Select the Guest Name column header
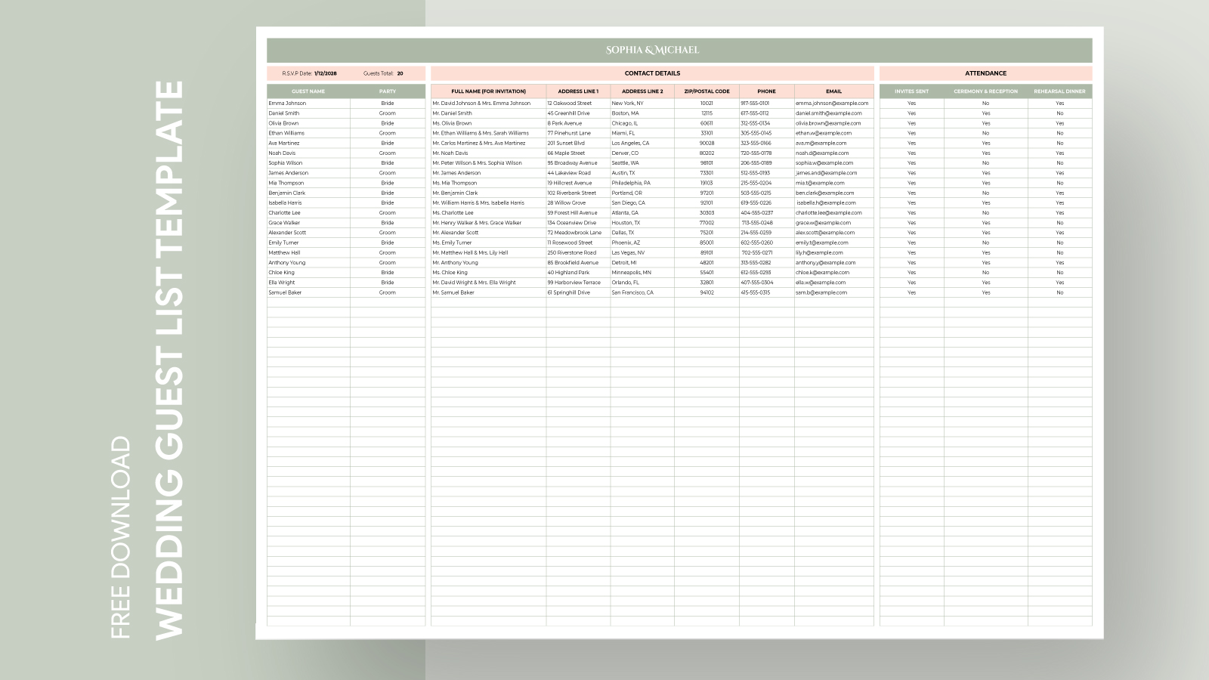This screenshot has width=1209, height=680. (x=308, y=91)
